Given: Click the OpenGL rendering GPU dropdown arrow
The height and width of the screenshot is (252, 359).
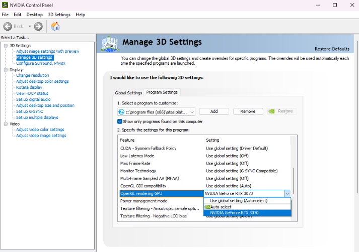Looking at the screenshot, I should click(x=288, y=194).
